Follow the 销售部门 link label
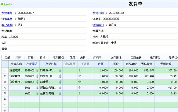 click(98, 25)
